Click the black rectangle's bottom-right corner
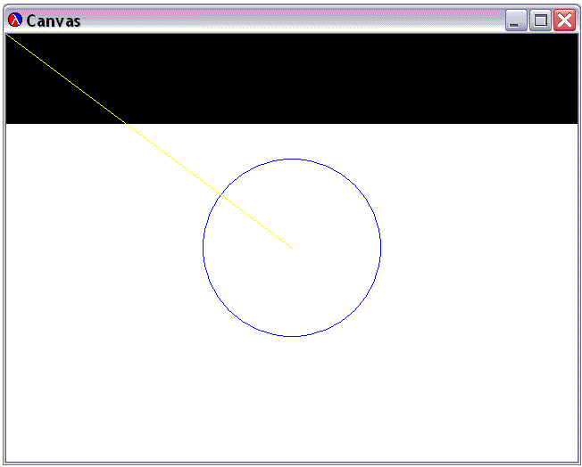This screenshot has width=582, height=467. click(577, 122)
